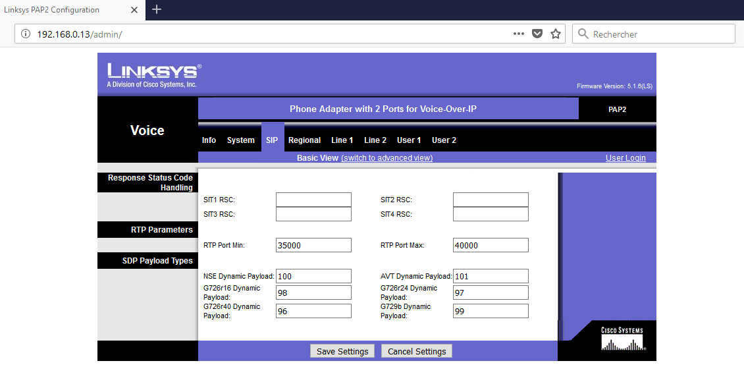This screenshot has width=744, height=390.
Task: Click the site information icon in address bar
Action: 26,34
